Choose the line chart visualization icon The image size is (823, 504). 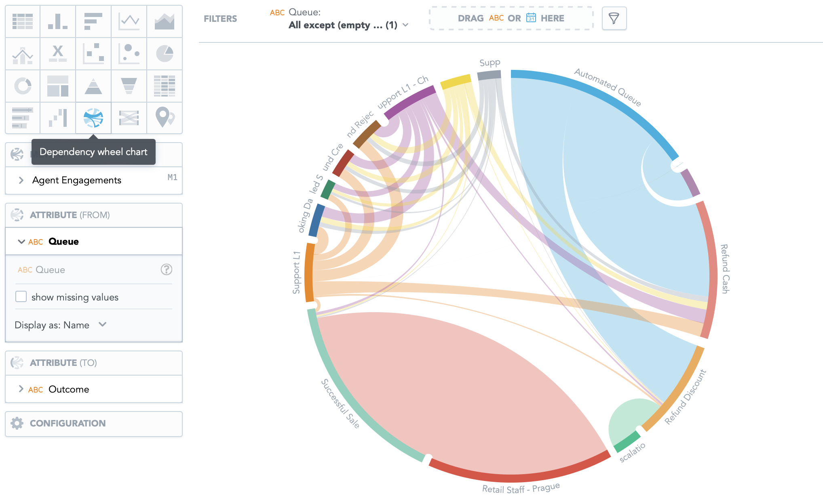point(129,21)
